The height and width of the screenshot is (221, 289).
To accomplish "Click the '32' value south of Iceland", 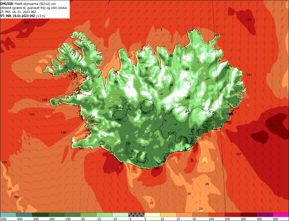I will 151,203.
